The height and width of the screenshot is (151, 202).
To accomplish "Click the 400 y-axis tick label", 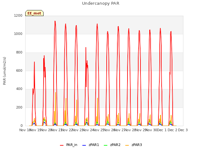I will (19, 89).
